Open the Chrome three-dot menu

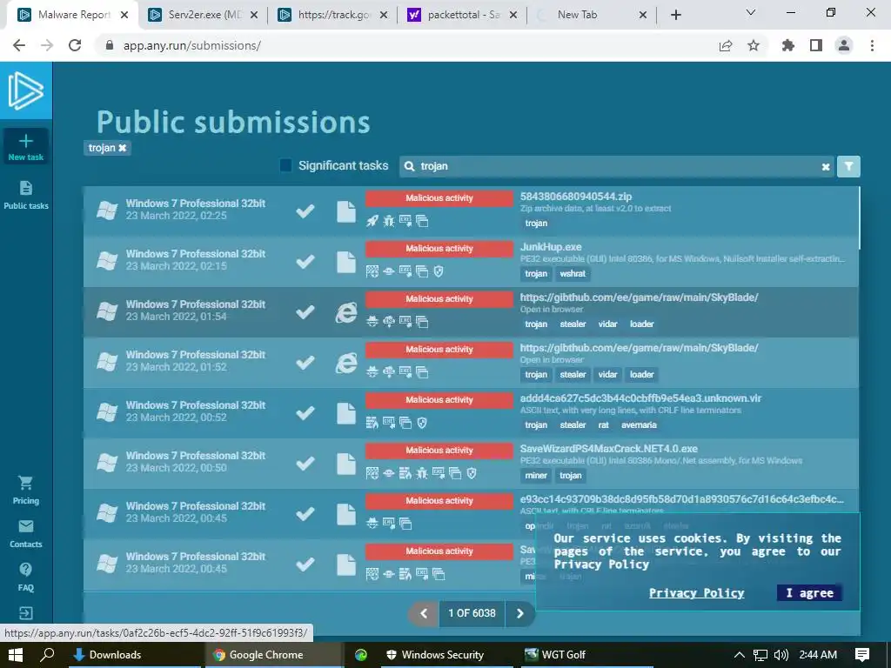(872, 45)
